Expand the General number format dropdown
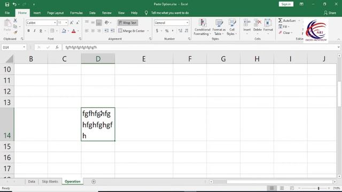Viewport: 342px width, 192px height. [x=187, y=22]
